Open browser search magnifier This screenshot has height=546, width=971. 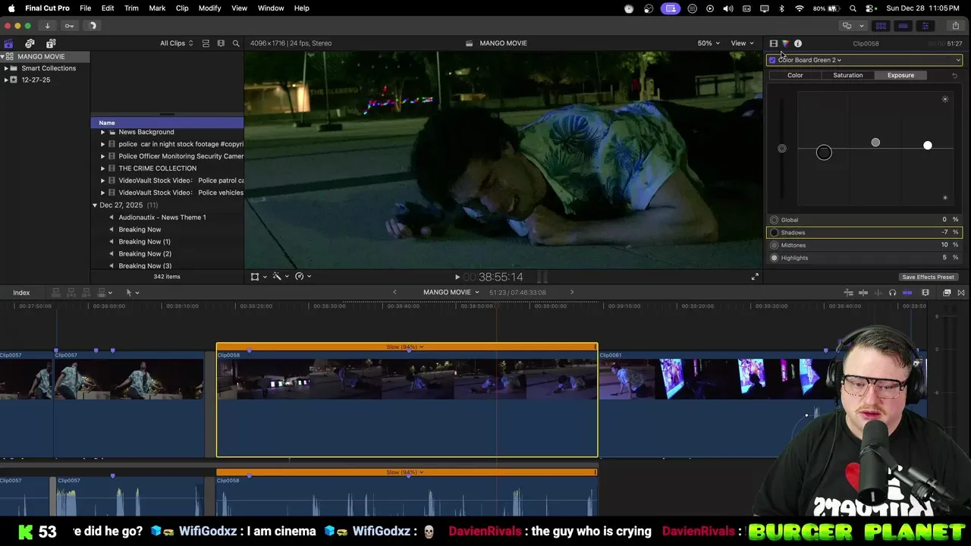tap(236, 43)
